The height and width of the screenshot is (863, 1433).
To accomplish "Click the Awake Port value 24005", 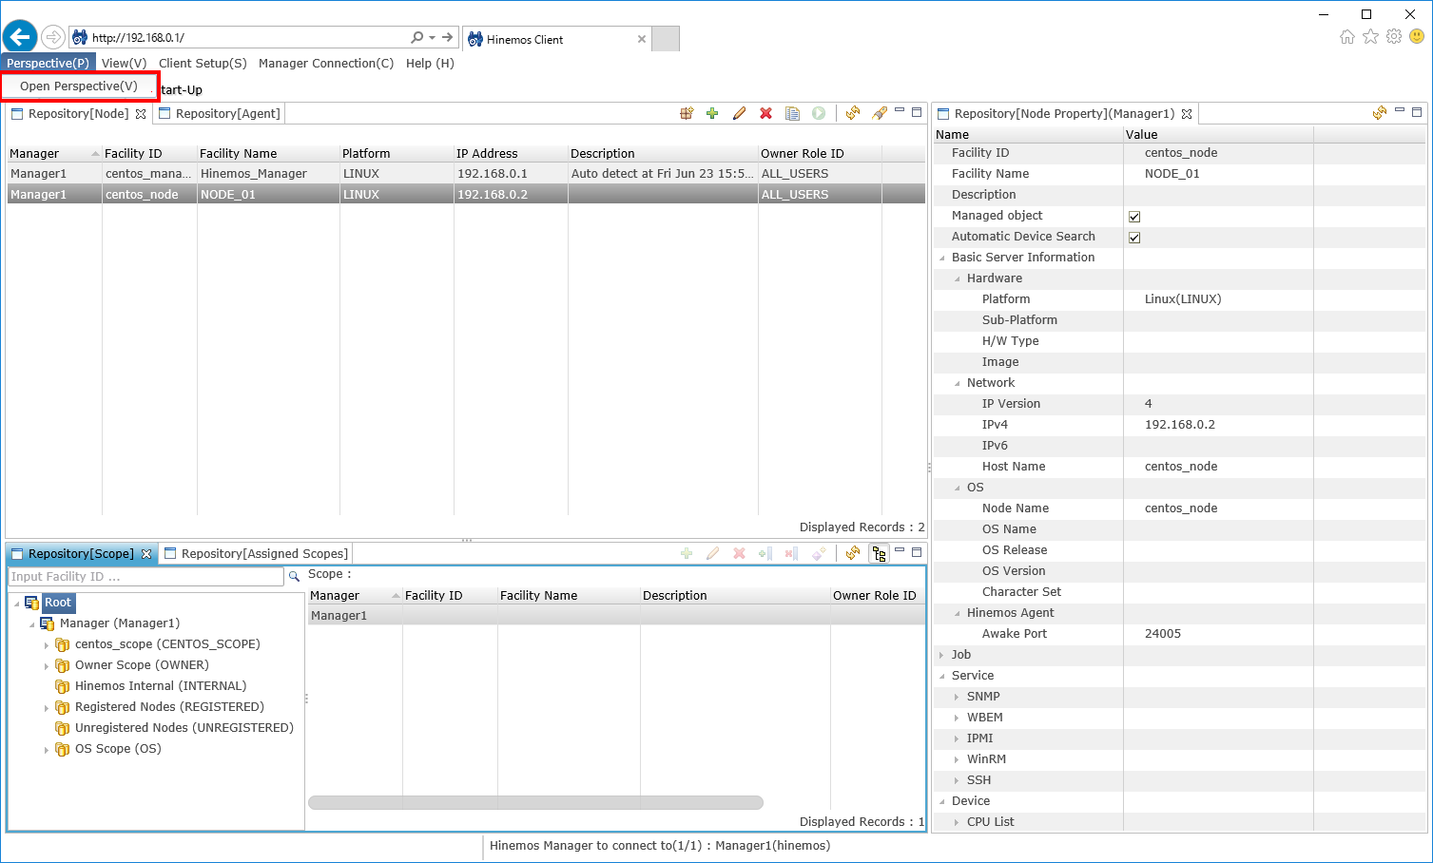I will pos(1163,634).
